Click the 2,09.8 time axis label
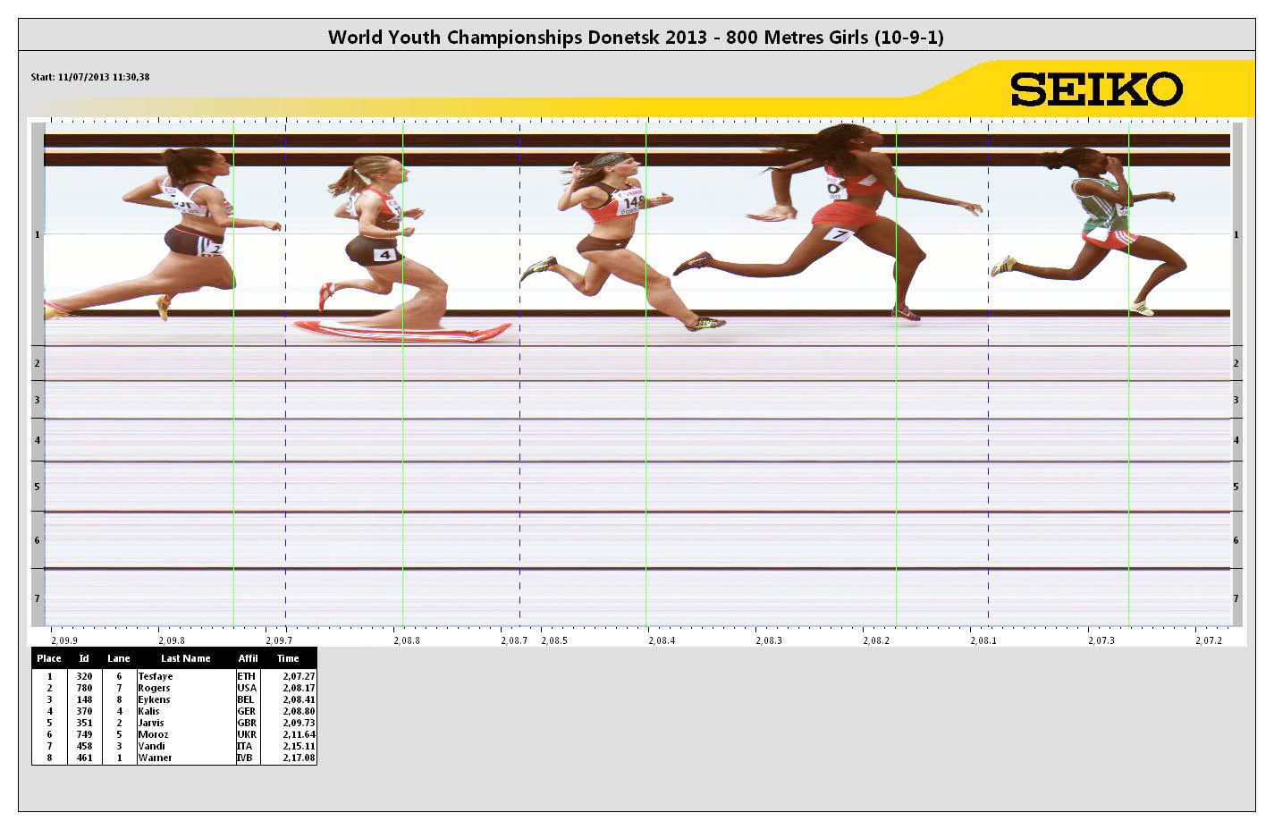The height and width of the screenshot is (830, 1274). [x=171, y=640]
